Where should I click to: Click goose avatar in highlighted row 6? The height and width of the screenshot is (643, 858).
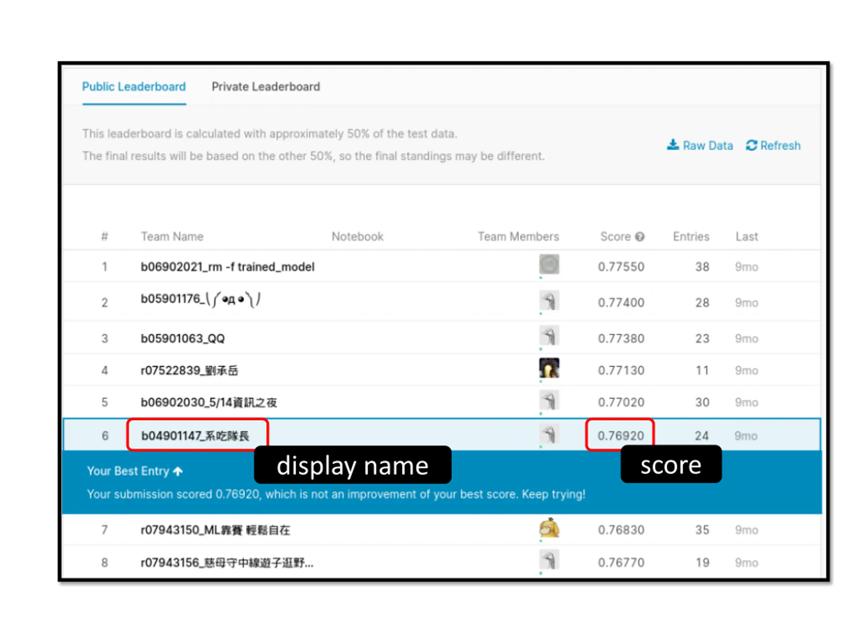point(549,434)
